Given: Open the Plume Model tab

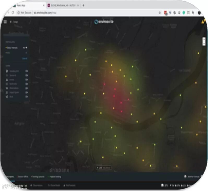Looking at the screenshot, I should 54,186.
